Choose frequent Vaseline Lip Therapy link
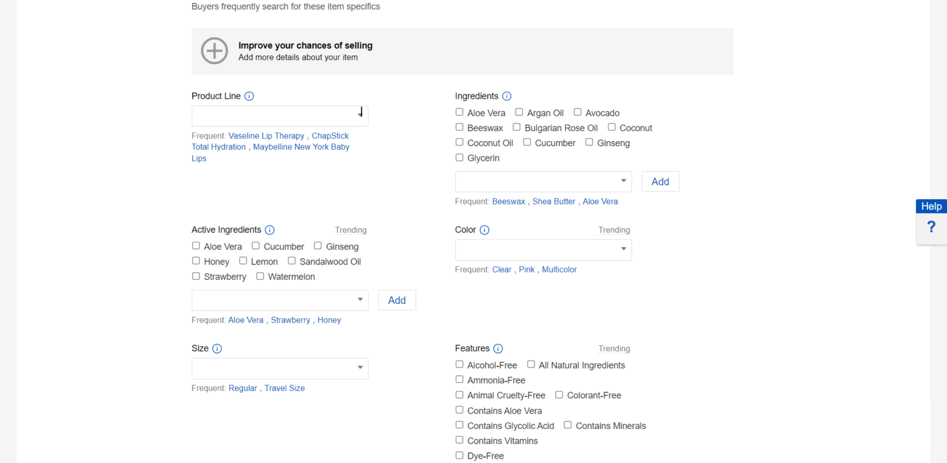947x463 pixels. click(266, 136)
